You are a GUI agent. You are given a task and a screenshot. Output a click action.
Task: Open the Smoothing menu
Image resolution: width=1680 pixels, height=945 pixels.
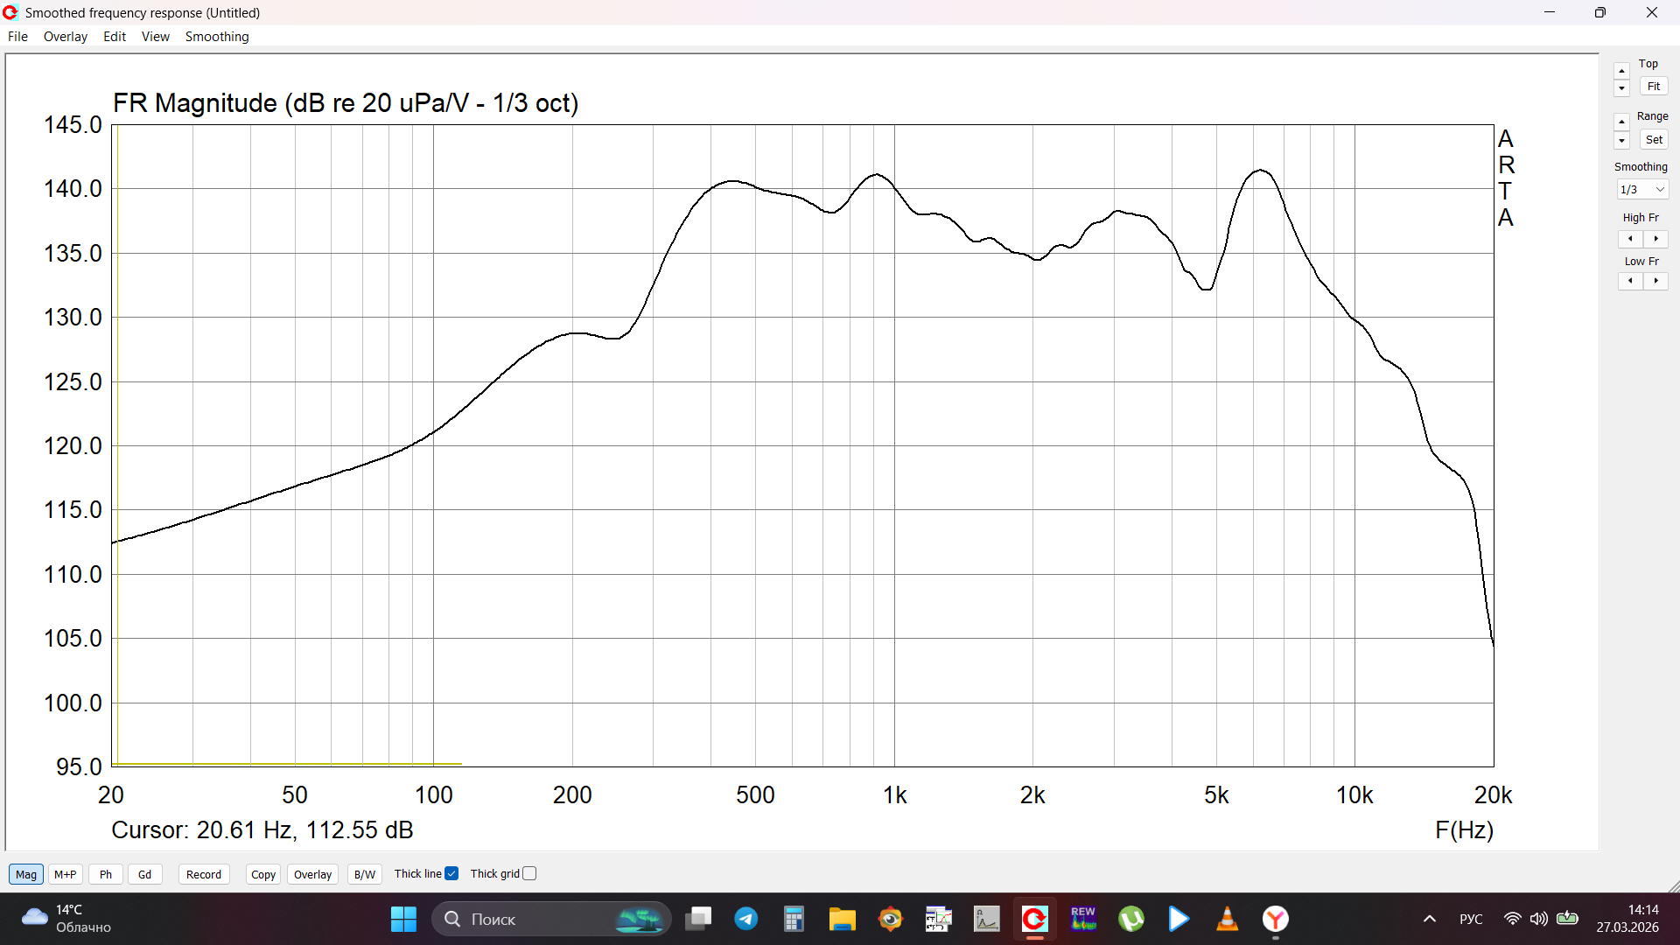point(216,37)
